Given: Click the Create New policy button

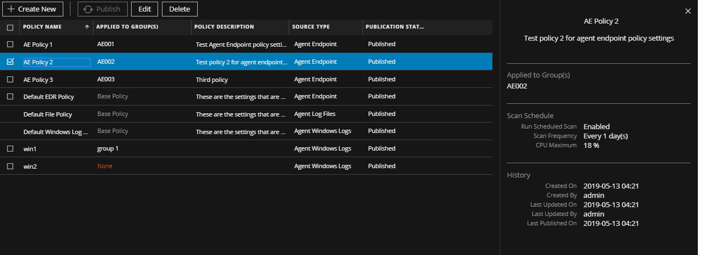Looking at the screenshot, I should click(32, 9).
